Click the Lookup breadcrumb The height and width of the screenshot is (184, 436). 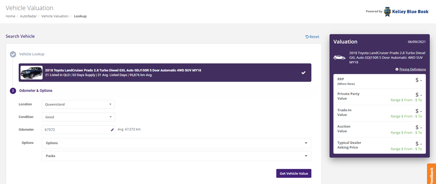pyautogui.click(x=80, y=17)
